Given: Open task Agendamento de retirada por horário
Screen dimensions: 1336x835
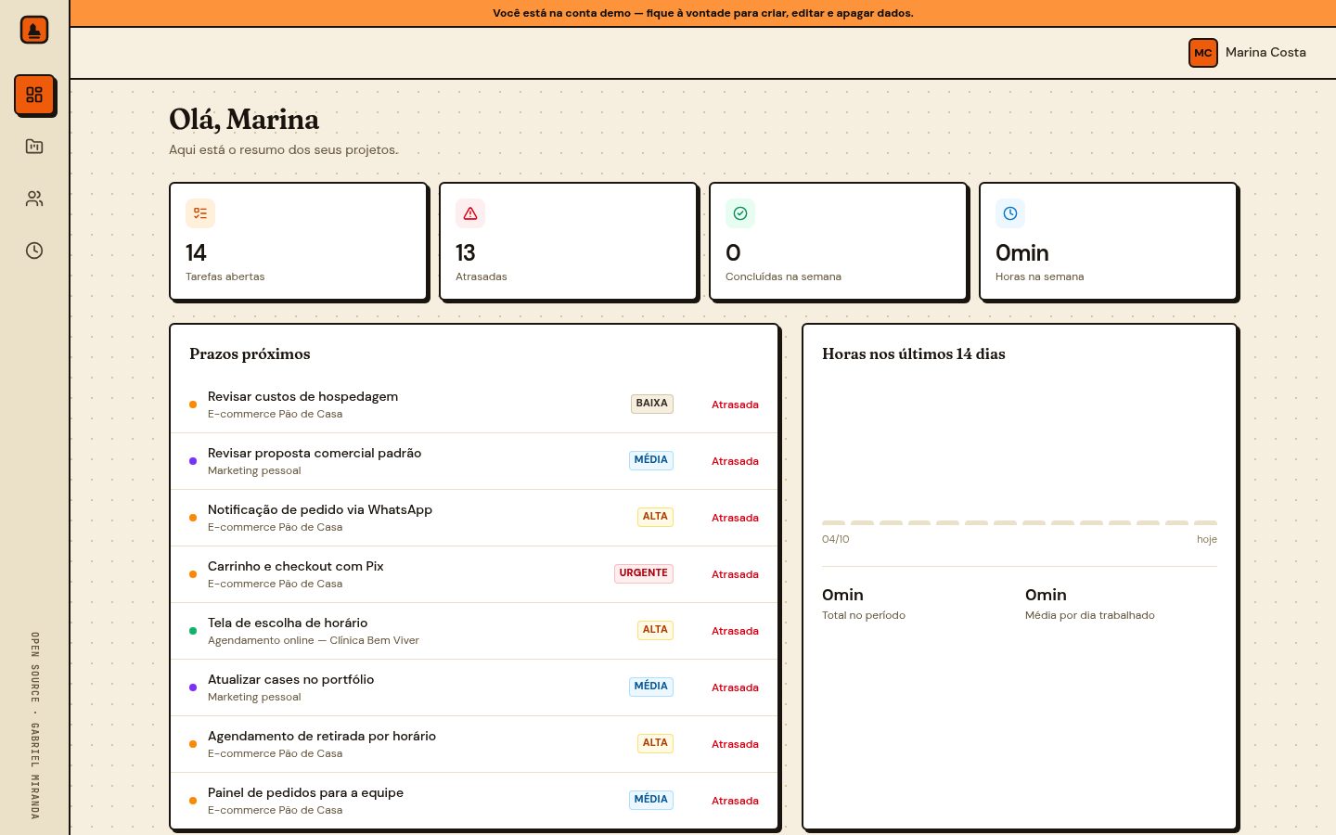Looking at the screenshot, I should click(474, 744).
